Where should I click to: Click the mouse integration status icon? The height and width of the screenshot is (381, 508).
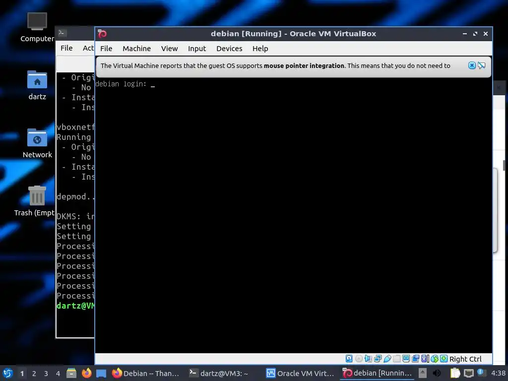coord(435,359)
